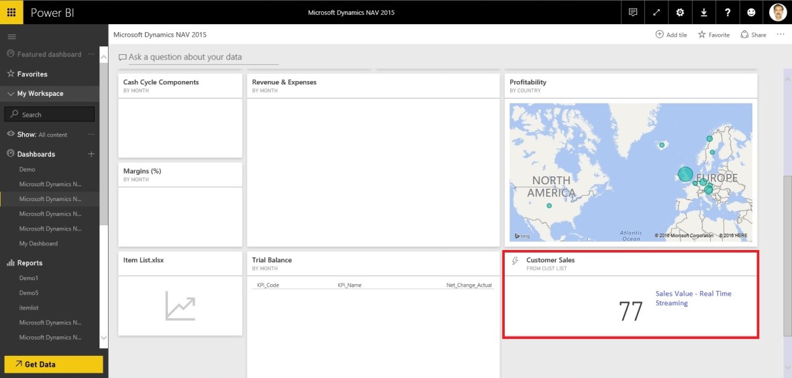The width and height of the screenshot is (792, 378).
Task: Click Add tile button
Action: pyautogui.click(x=671, y=35)
